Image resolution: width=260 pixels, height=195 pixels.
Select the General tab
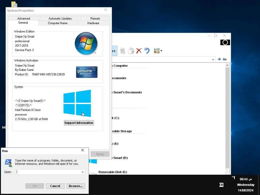(x=23, y=23)
